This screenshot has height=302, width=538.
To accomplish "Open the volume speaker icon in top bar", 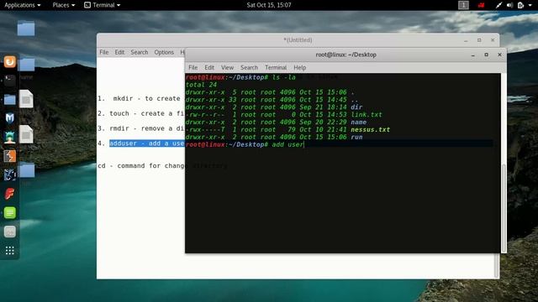I will pos(510,5).
